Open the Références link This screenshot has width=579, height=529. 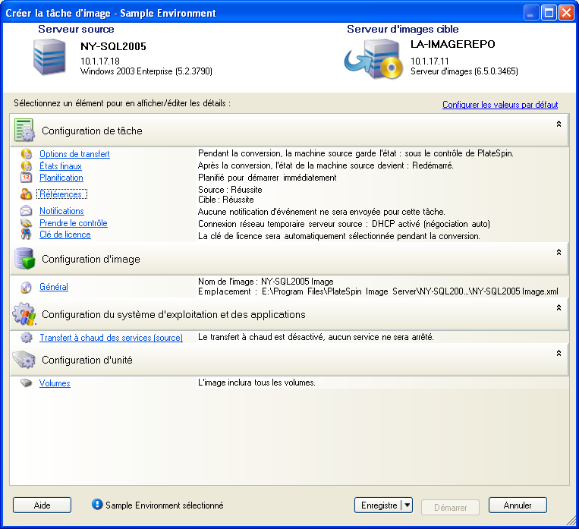tap(61, 194)
